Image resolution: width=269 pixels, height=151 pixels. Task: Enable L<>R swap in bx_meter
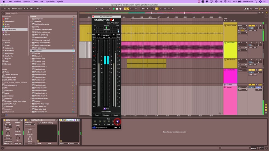[x=95, y=121]
